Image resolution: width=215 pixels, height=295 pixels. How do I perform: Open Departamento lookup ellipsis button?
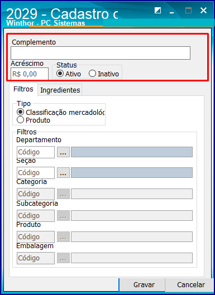pos(63,152)
